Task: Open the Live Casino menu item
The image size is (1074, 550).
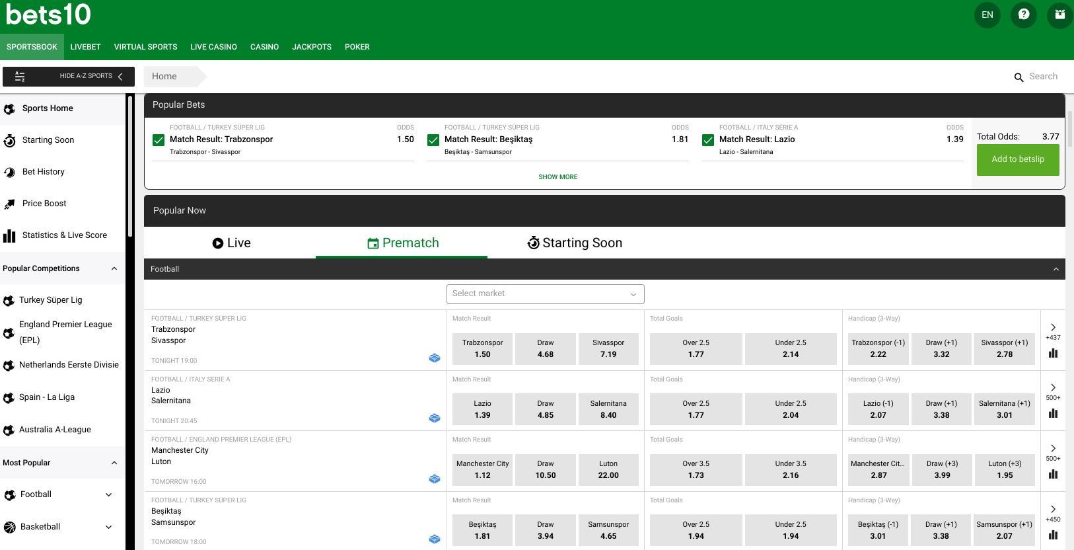Action: 213,47
